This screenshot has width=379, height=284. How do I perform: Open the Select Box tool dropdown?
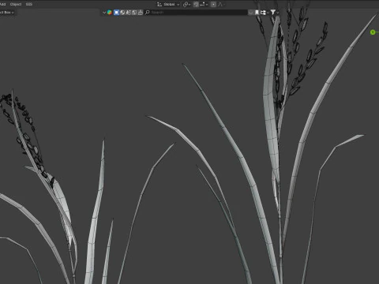coord(7,13)
